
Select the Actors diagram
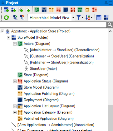(x=37, y=44)
